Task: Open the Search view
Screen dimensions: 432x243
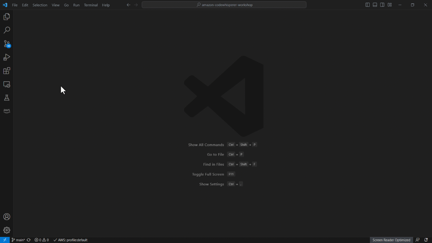Action: (7, 30)
